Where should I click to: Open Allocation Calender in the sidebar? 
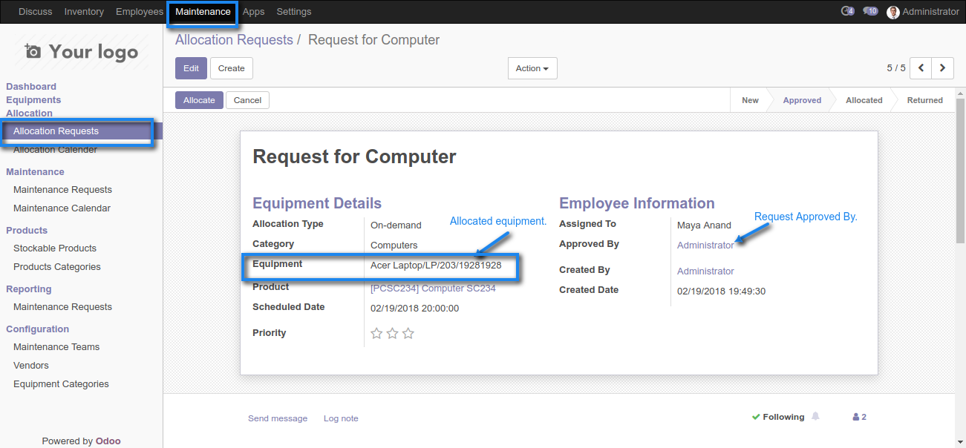point(55,150)
